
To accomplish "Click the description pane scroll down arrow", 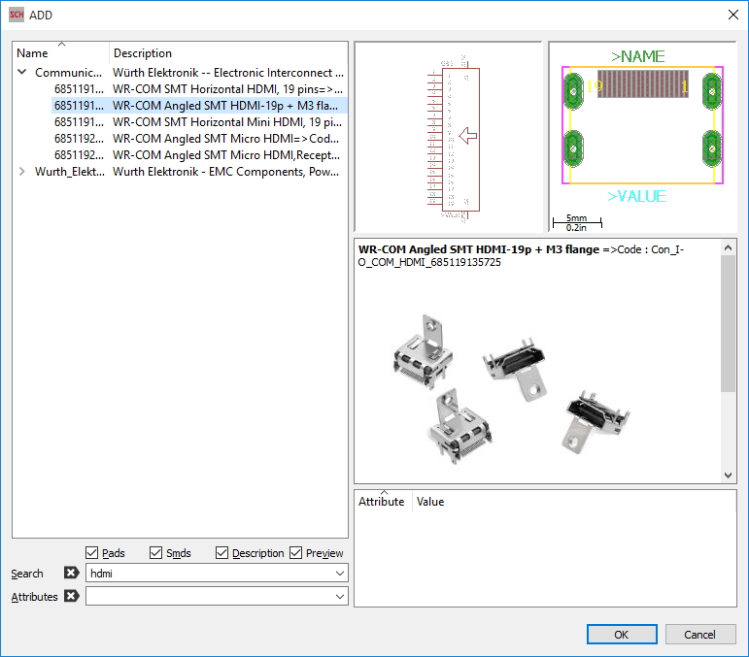I will click(x=728, y=476).
